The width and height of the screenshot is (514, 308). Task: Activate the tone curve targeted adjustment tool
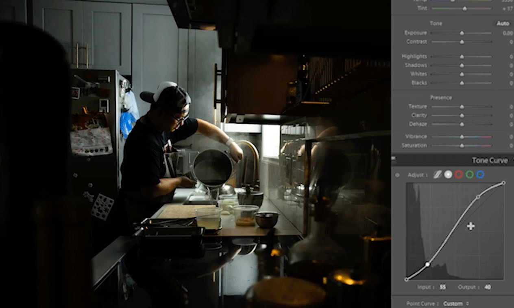click(x=397, y=175)
